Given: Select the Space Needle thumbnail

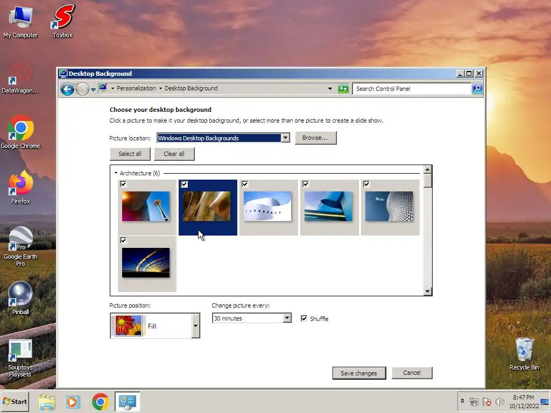Looking at the screenshot, I should tap(146, 206).
